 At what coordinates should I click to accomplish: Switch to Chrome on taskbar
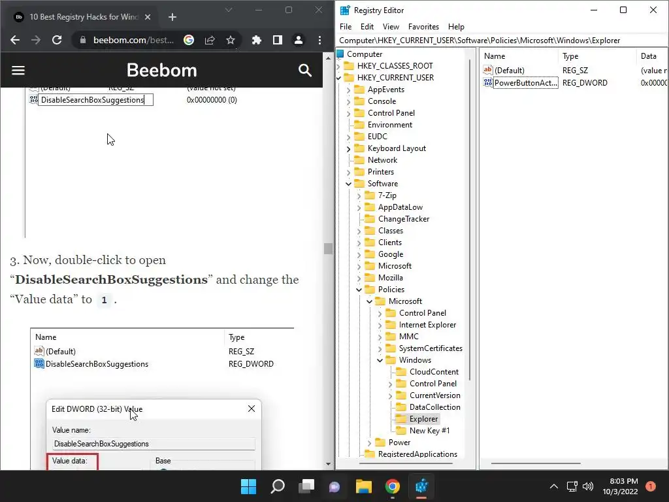393,486
